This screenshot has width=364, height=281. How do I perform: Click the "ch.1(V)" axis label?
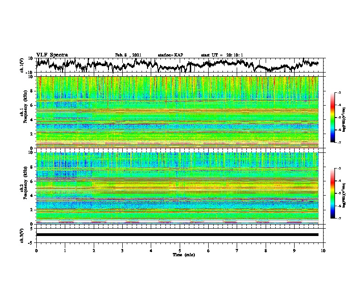click(22, 65)
